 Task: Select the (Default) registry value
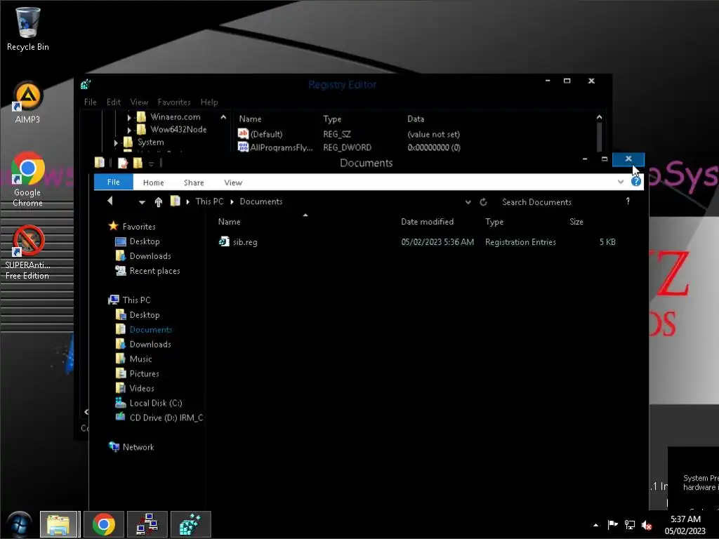[x=266, y=134]
